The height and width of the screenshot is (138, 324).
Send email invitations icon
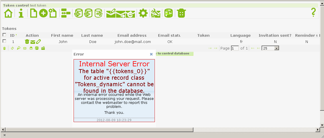click(121, 14)
